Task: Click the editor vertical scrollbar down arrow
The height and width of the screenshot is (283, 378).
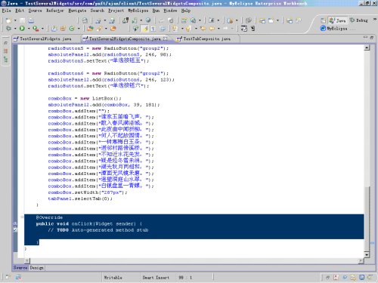Action: pyautogui.click(x=367, y=254)
